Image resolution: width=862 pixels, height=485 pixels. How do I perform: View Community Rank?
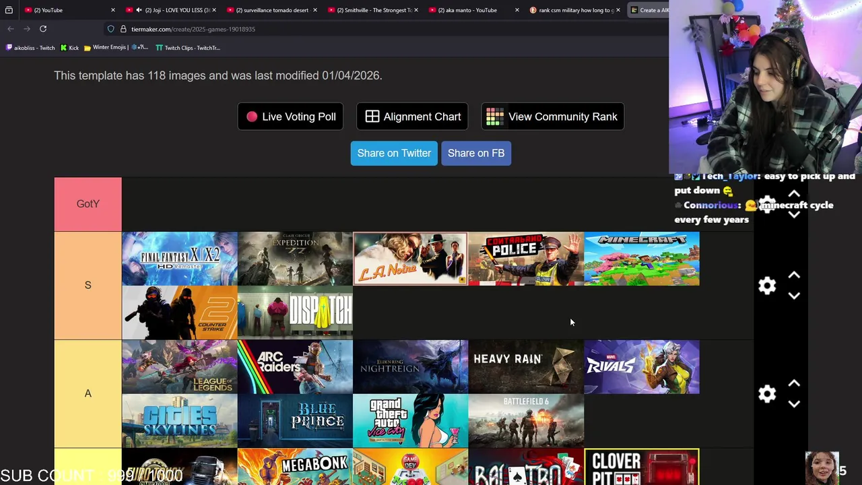click(552, 117)
